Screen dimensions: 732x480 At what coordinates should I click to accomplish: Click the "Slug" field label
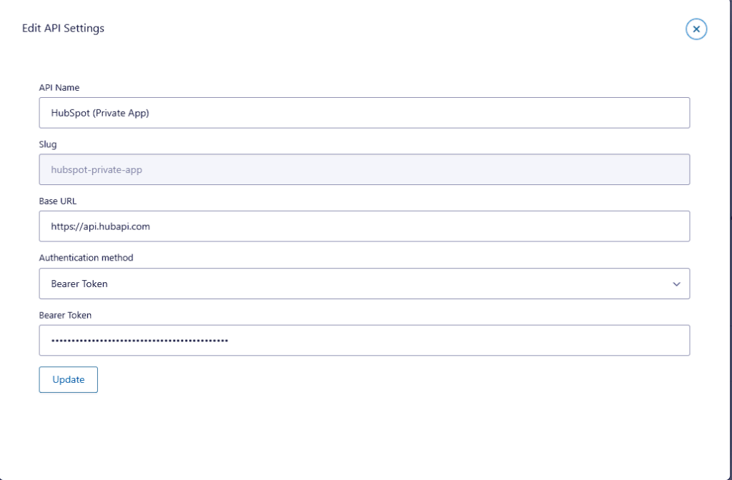48,144
